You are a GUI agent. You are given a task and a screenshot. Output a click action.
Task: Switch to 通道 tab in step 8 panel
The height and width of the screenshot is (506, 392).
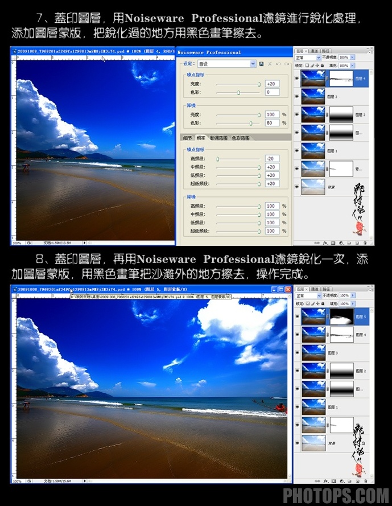pos(314,289)
